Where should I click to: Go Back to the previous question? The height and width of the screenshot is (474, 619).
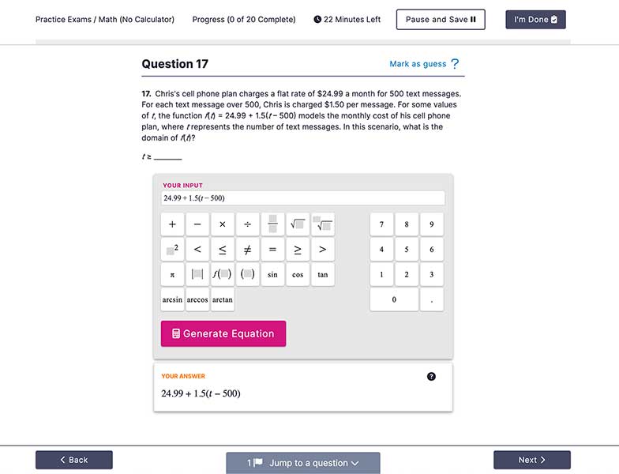pos(74,460)
